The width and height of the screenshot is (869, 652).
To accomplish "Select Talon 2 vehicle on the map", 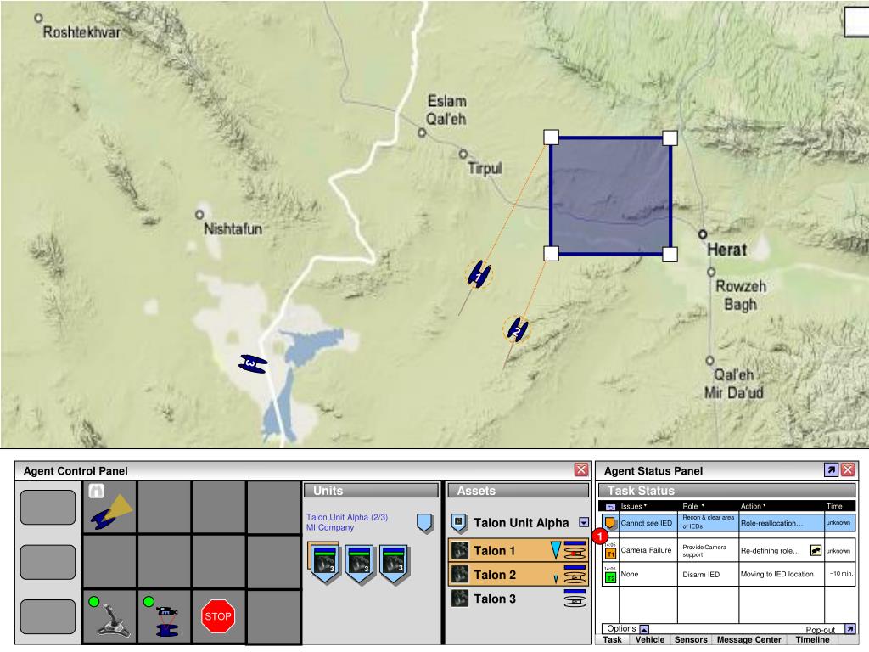I will pyautogui.click(x=517, y=330).
